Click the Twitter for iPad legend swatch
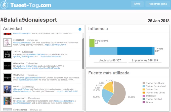Screen dimensions: 171x112 (144, 99)
